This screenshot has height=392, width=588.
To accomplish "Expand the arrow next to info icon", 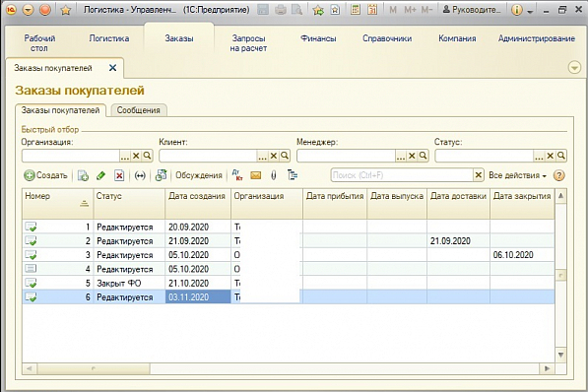I will [x=530, y=12].
